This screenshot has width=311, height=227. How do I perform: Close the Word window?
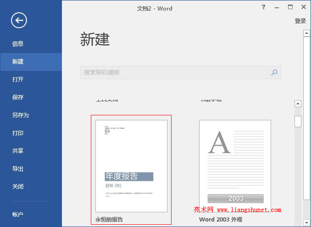click(x=304, y=7)
